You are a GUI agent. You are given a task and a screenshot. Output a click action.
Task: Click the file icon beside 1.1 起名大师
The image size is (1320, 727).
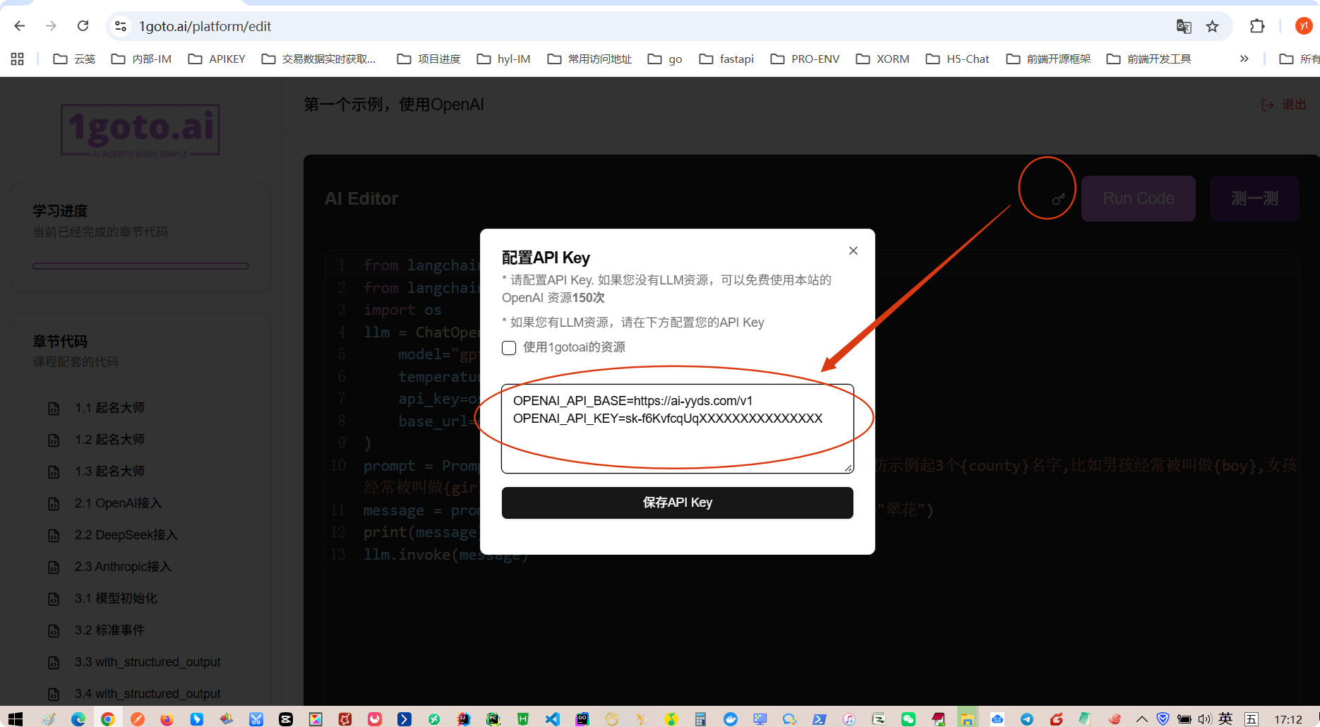click(54, 409)
